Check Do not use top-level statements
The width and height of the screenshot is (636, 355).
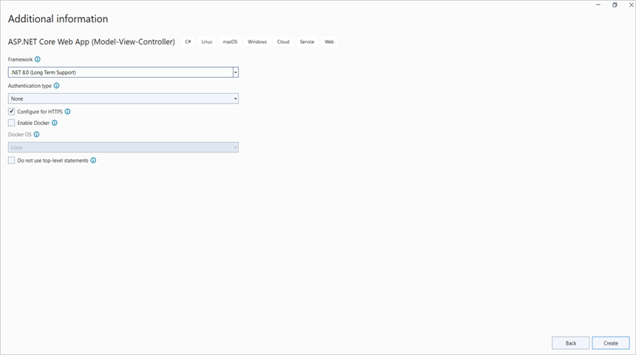coord(11,160)
